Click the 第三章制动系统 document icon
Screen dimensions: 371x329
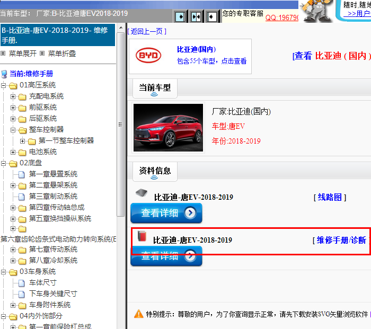click(22, 197)
